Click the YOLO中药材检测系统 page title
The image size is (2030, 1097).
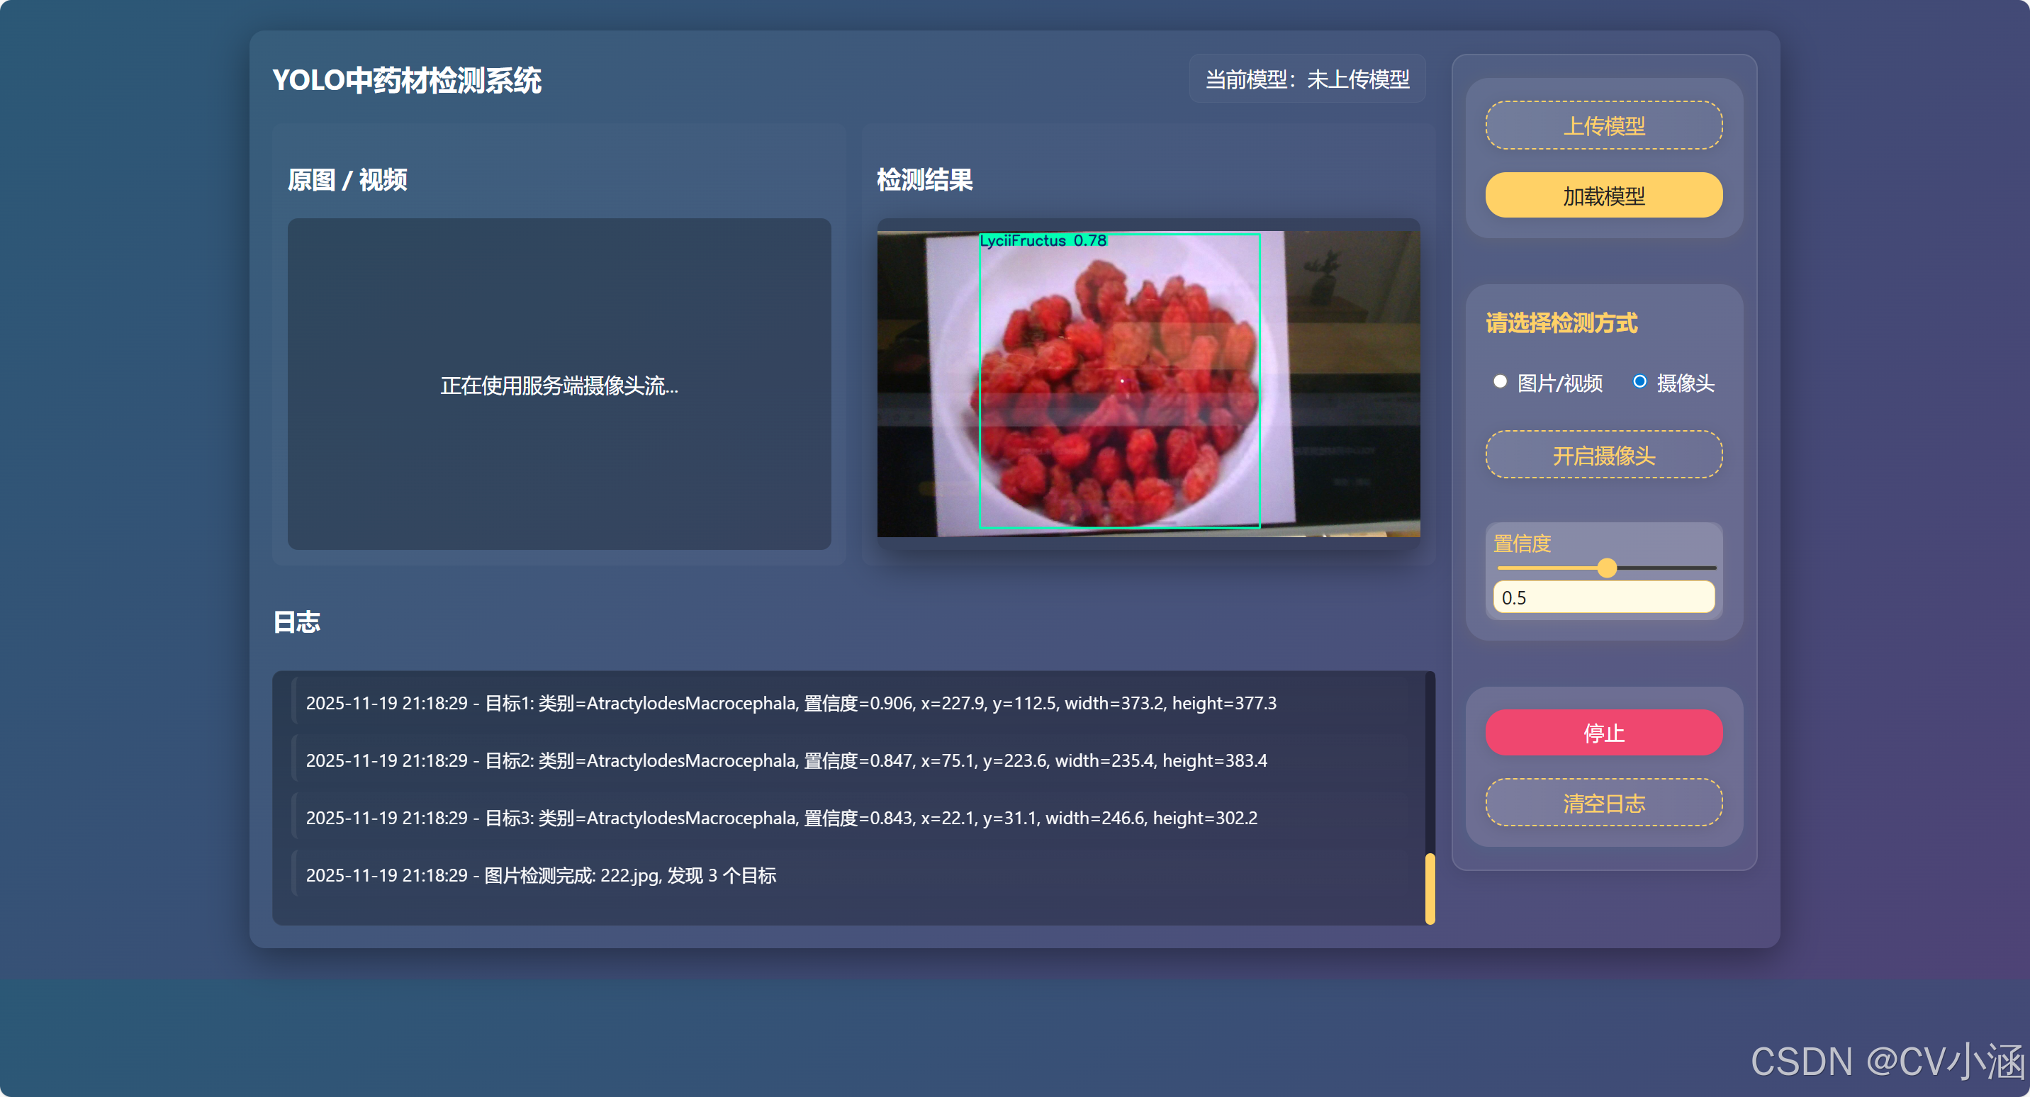tap(407, 80)
